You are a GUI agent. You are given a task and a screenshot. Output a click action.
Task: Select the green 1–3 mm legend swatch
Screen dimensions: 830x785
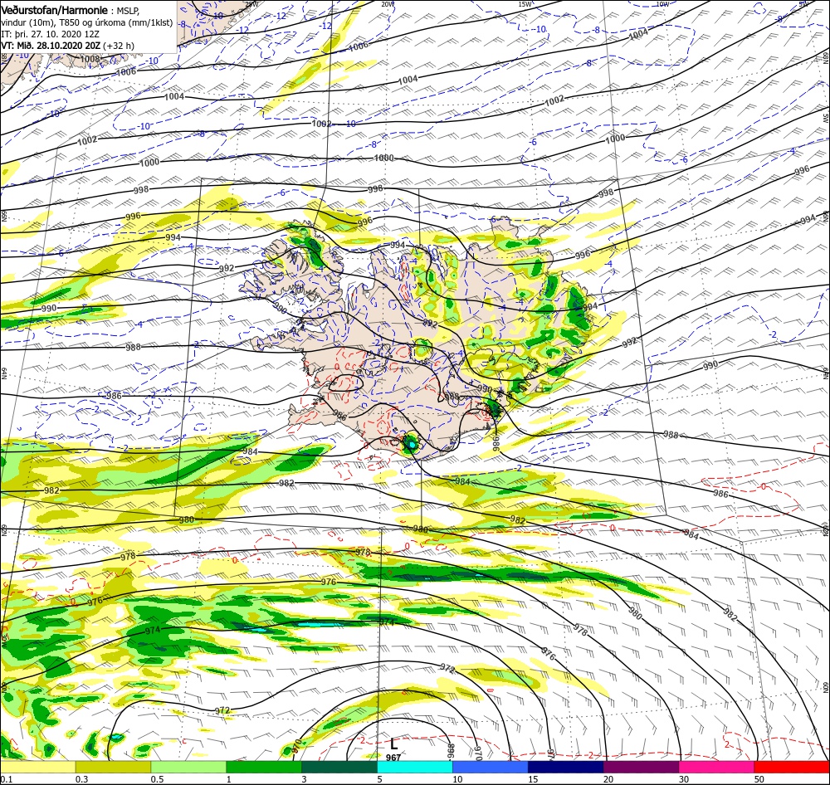(x=264, y=768)
